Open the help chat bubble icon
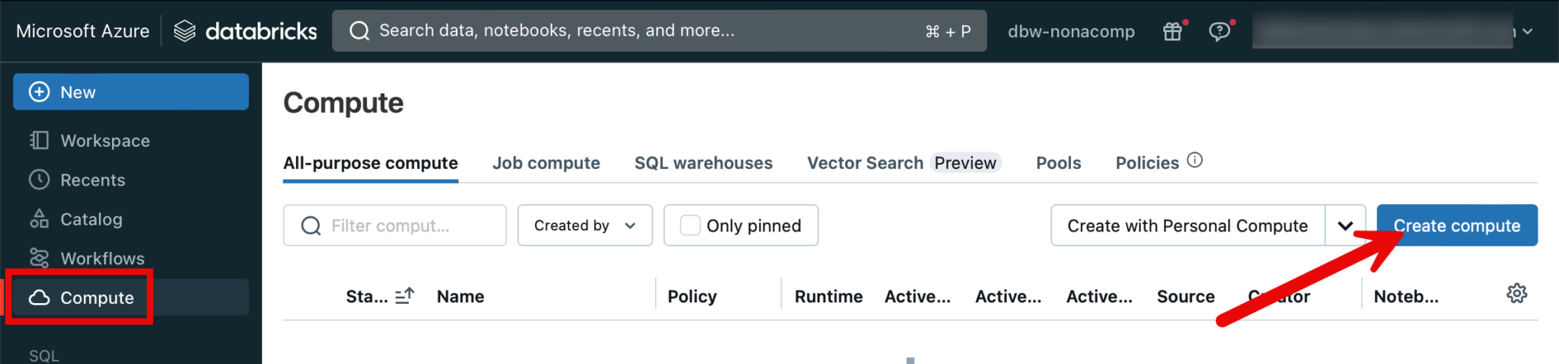This screenshot has width=1559, height=364. coord(1219,31)
